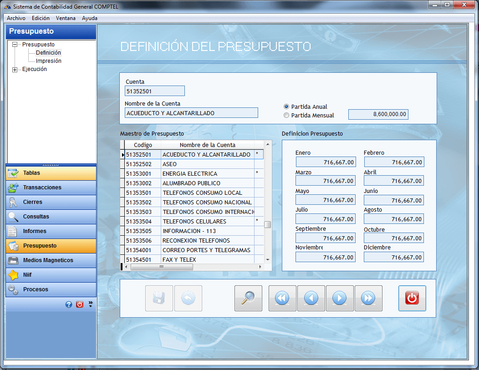This screenshot has height=370, width=479.
Task: Select row ENERGIA ELECTRICA
Action: point(194,174)
